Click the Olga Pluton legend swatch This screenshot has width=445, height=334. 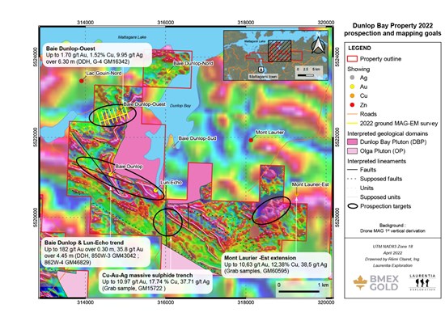[x=352, y=151]
